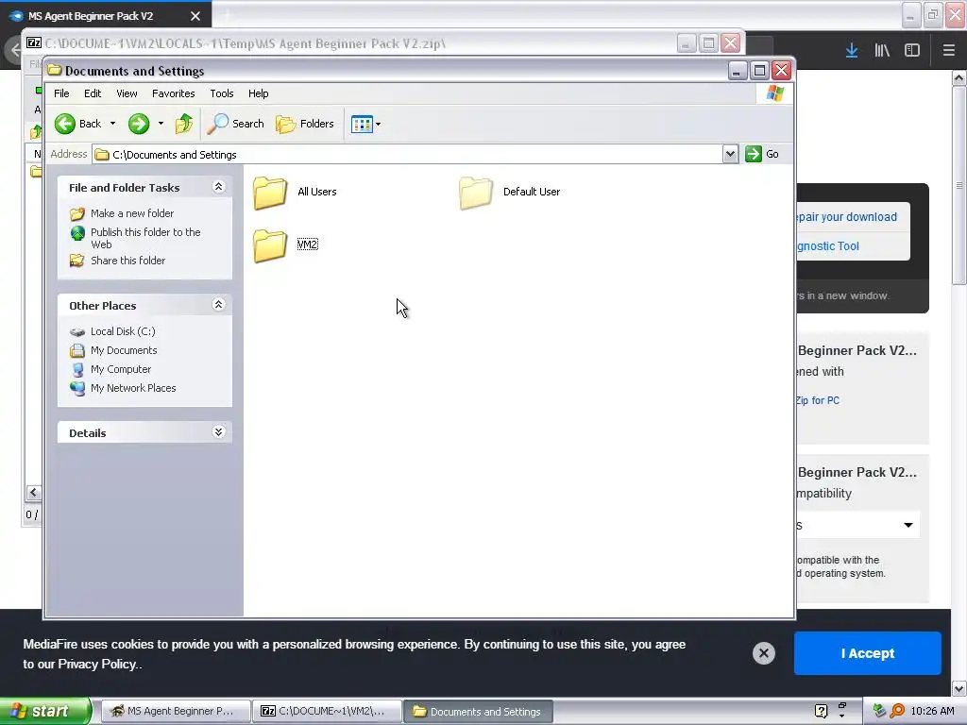Screen dimensions: 967x725
Task: Go to Local Disk (C:)
Action: [x=123, y=331]
